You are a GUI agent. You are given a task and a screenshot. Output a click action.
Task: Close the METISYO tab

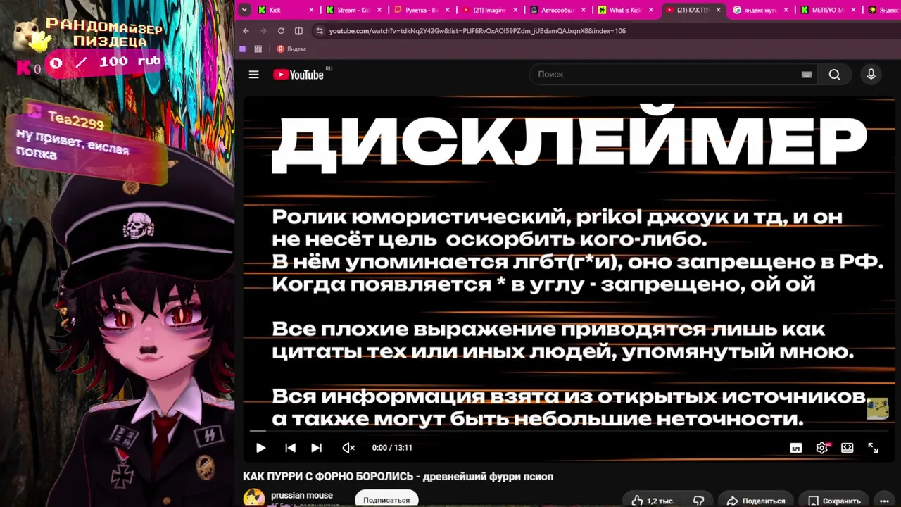point(855,11)
